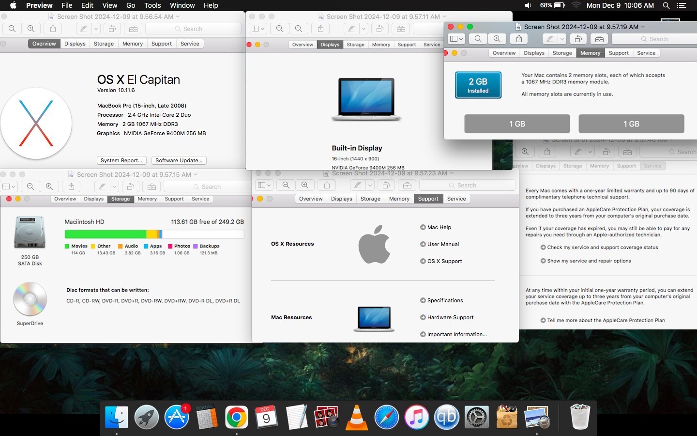697x436 pixels.
Task: Open sidebar view menu in 9.57.11 AM window
Action: 258,29
